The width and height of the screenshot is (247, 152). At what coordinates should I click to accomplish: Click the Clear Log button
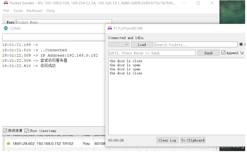pos(167,140)
